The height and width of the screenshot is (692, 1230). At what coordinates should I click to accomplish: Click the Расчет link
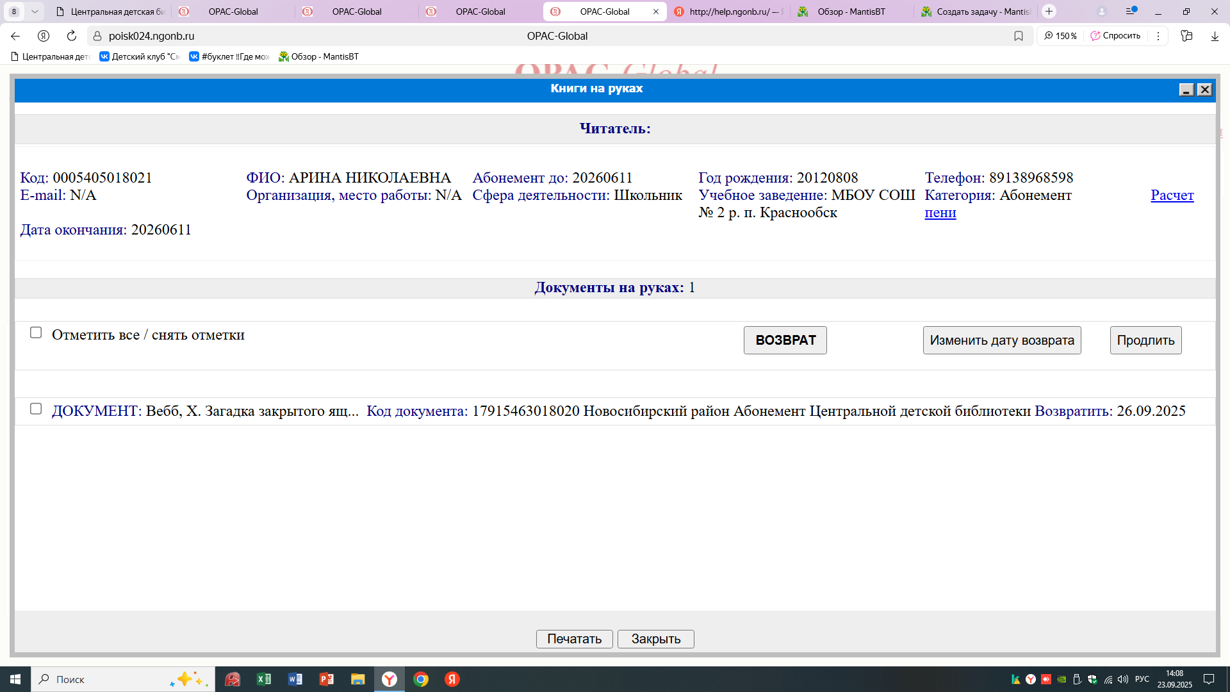(x=1172, y=195)
